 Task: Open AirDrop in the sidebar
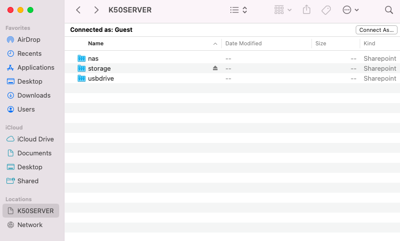point(28,39)
